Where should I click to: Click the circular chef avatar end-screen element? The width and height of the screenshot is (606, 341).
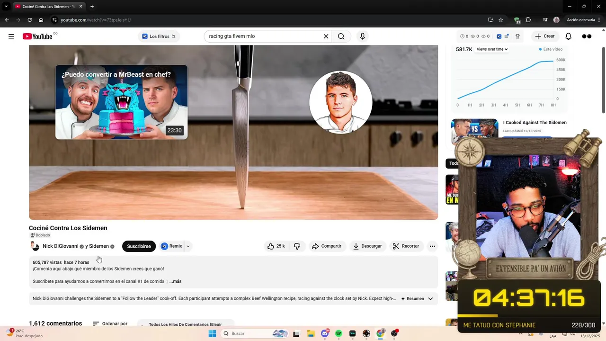click(x=341, y=102)
